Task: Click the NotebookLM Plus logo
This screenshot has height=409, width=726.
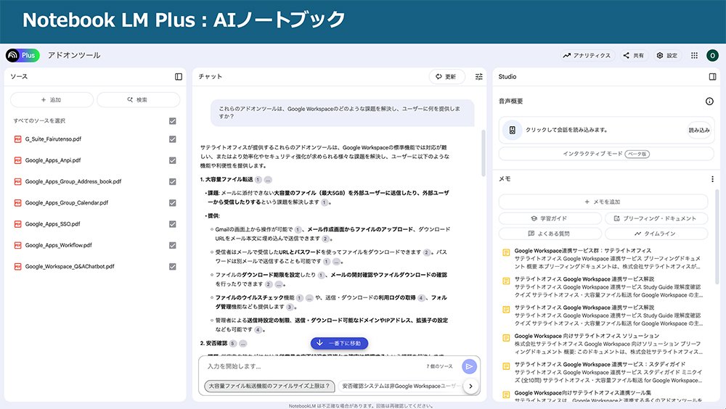Action: [23, 56]
